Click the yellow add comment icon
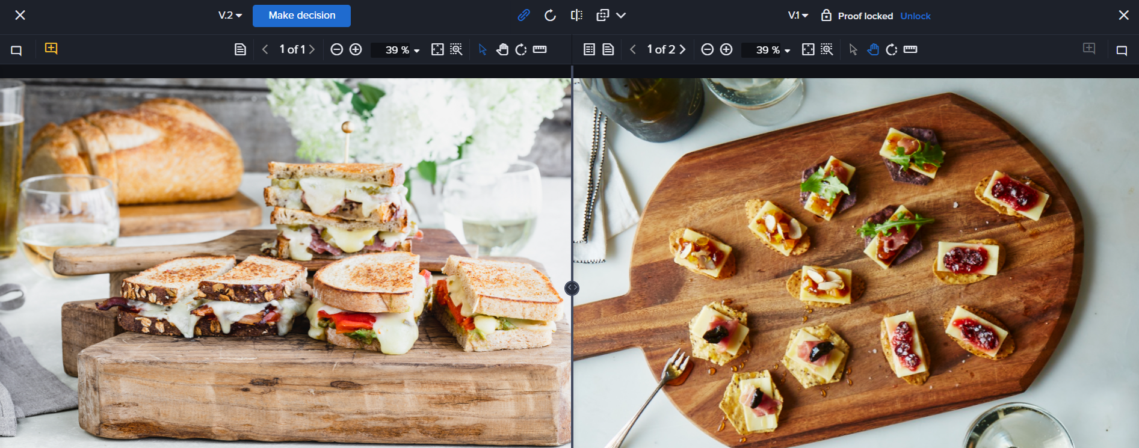Image resolution: width=1139 pixels, height=448 pixels. tap(51, 49)
